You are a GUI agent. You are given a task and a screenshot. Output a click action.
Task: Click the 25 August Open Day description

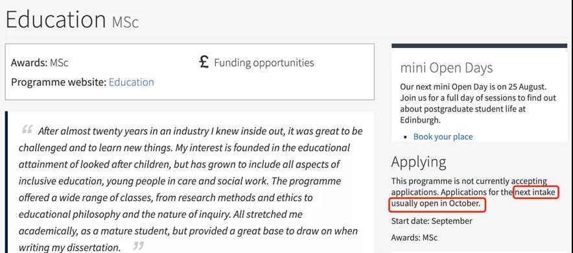coord(478,103)
